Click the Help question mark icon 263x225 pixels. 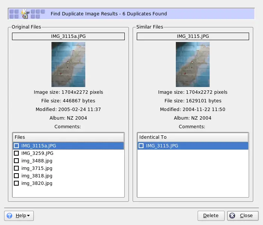click(10, 216)
